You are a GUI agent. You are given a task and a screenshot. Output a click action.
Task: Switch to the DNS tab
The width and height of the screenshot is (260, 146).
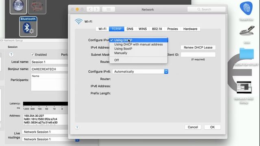130,29
